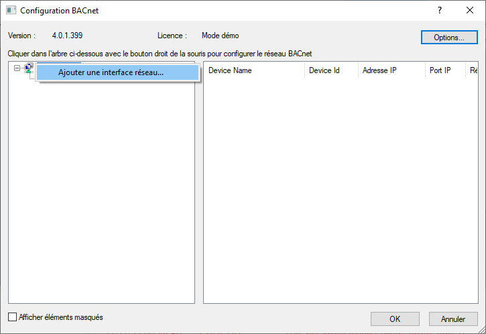Screen dimensions: 486x334
Task: Open system menu via title bar app icon
Action: (11, 10)
